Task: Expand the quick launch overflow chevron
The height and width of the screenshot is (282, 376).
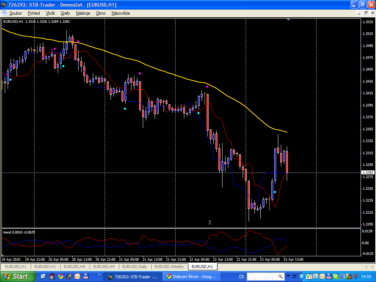Action: click(100, 275)
